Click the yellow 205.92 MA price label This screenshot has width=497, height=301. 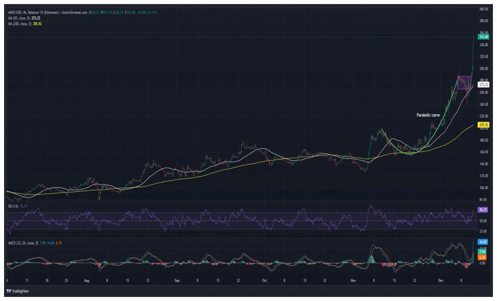coord(483,125)
